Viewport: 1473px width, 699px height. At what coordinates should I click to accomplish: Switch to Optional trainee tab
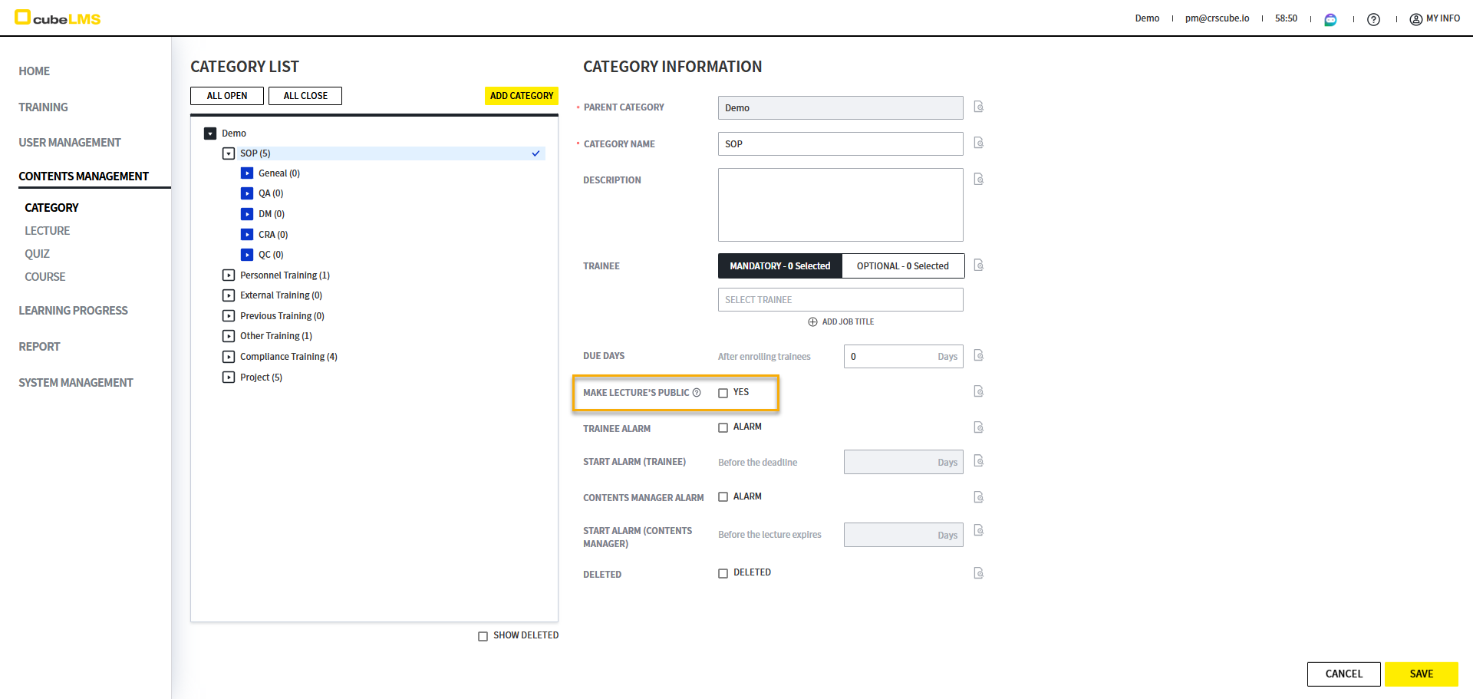(902, 266)
